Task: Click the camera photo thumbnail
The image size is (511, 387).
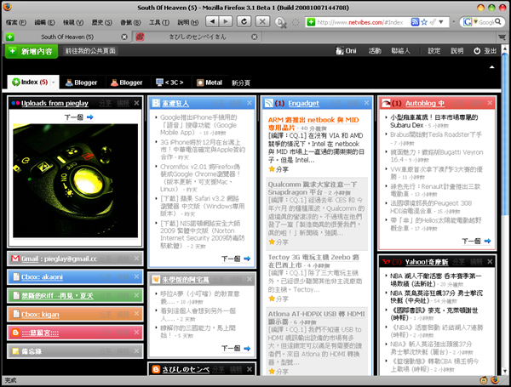Action: pyautogui.click(x=75, y=180)
